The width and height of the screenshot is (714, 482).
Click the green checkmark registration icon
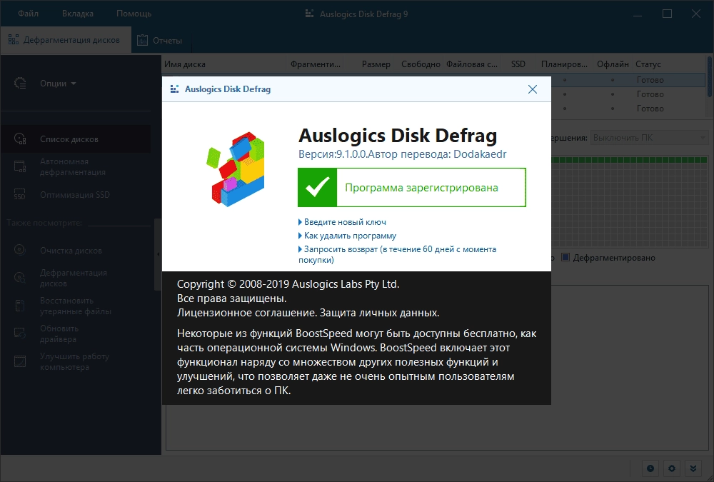tap(318, 188)
